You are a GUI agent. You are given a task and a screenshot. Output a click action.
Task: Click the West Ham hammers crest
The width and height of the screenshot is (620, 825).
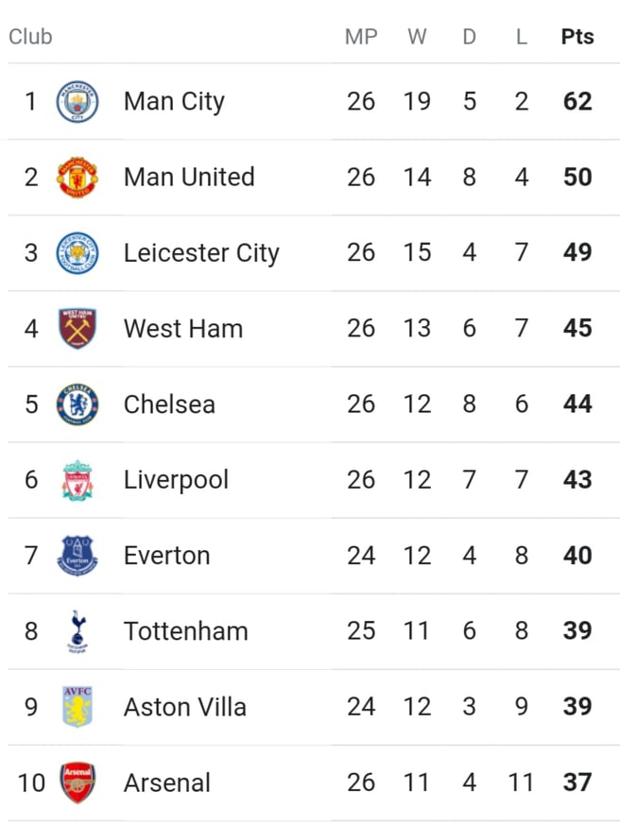click(x=77, y=329)
